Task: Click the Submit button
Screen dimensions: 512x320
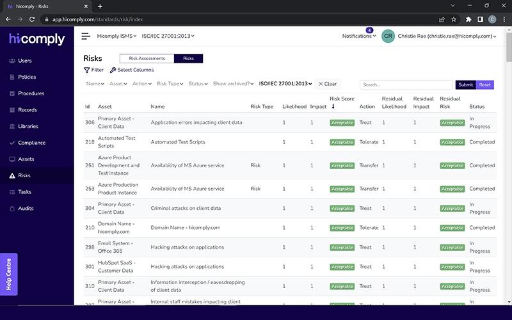Action: click(466, 84)
